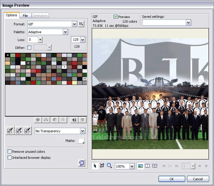
Task: Open the 100% zoom level dropdown
Action: (x=132, y=166)
